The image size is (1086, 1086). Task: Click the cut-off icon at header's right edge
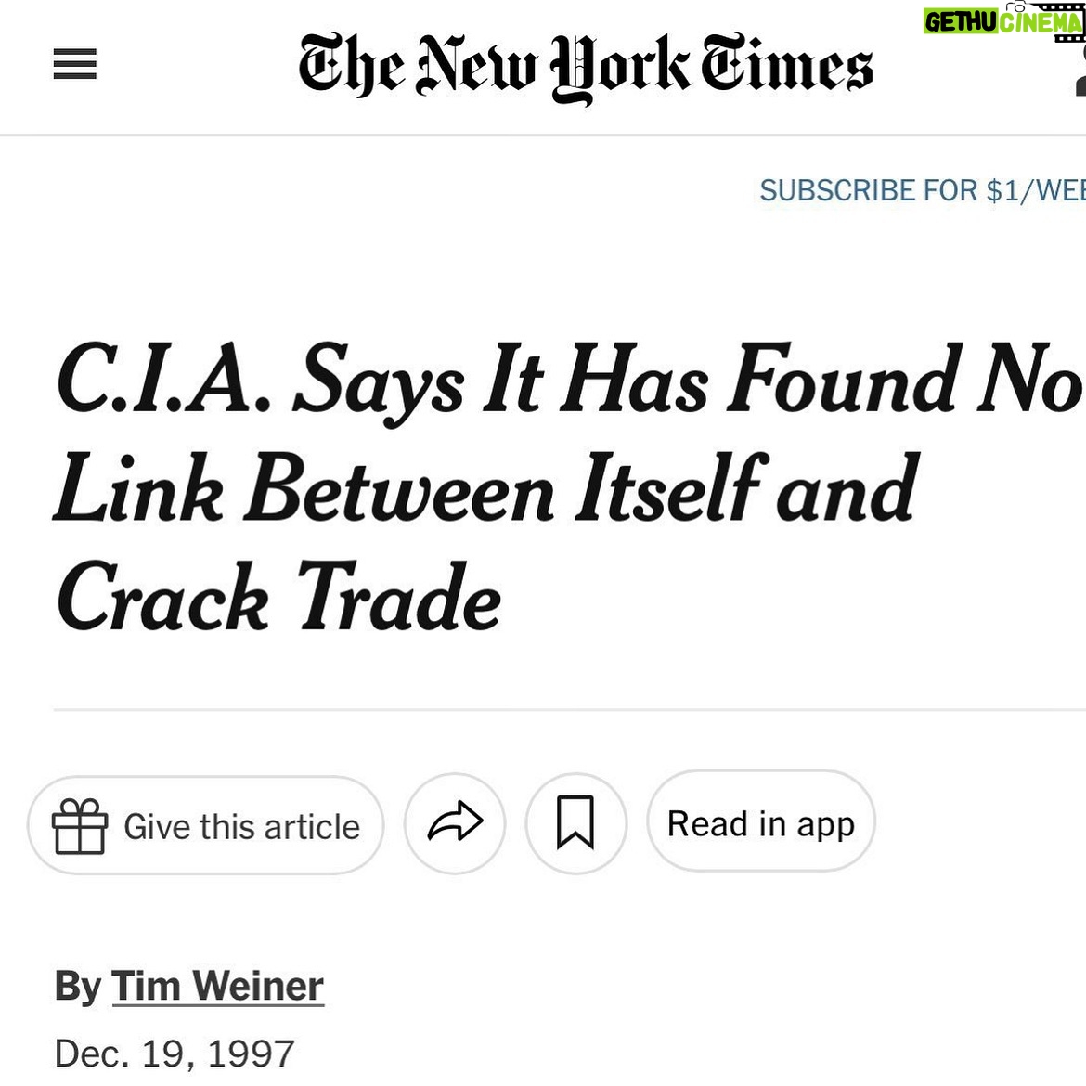[1080, 85]
